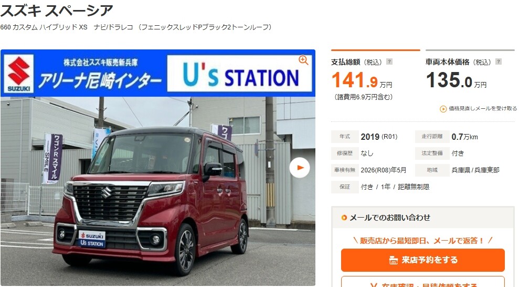Open the main red Spacia car photo

click(158, 191)
